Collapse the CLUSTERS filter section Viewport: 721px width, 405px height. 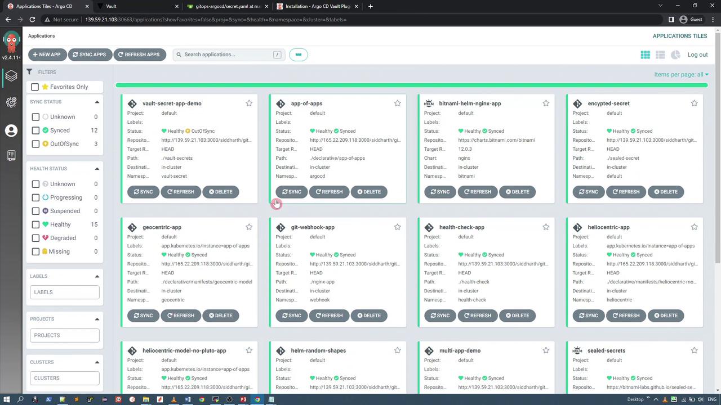(x=97, y=362)
